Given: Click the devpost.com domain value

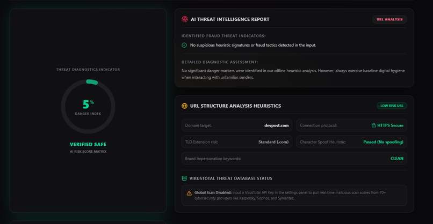Looking at the screenshot, I should point(277,125).
